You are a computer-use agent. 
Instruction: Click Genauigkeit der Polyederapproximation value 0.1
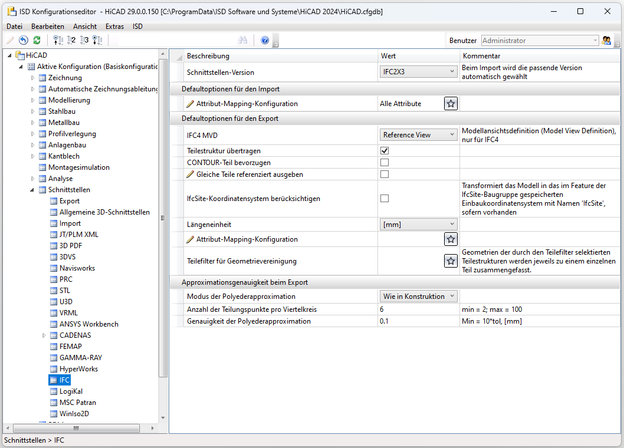coord(418,321)
